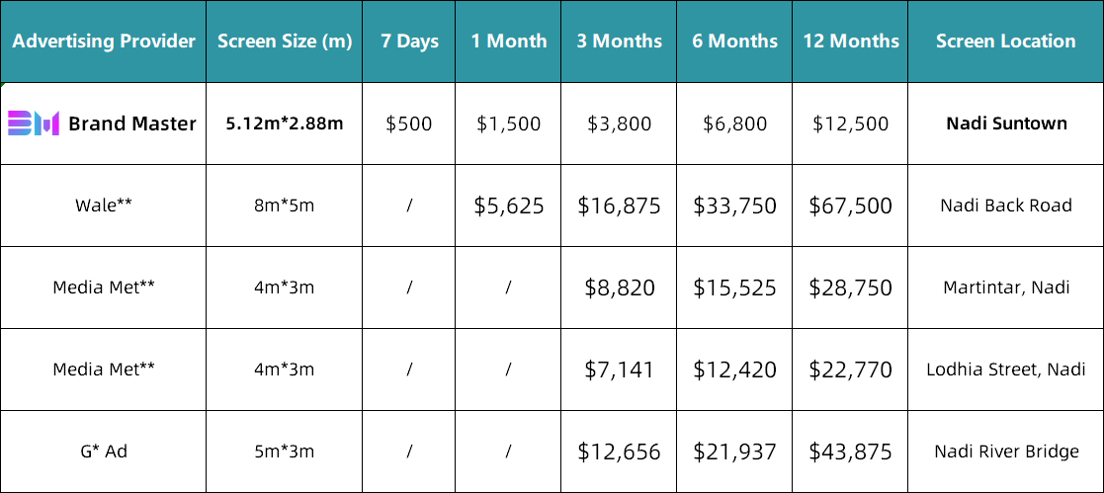Select the $67,500 price cell
The width and height of the screenshot is (1104, 493).
pos(851,205)
